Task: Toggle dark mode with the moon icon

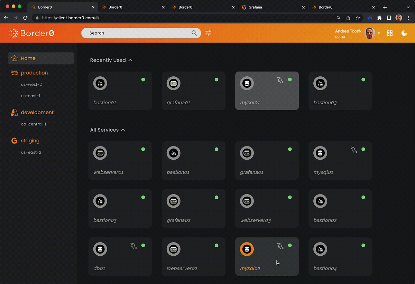Action: tap(404, 33)
